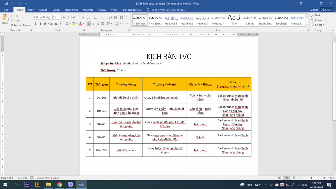Viewport: 336px width, 189px height.
Task: Switch to the Layout tab
Action: click(56, 10)
